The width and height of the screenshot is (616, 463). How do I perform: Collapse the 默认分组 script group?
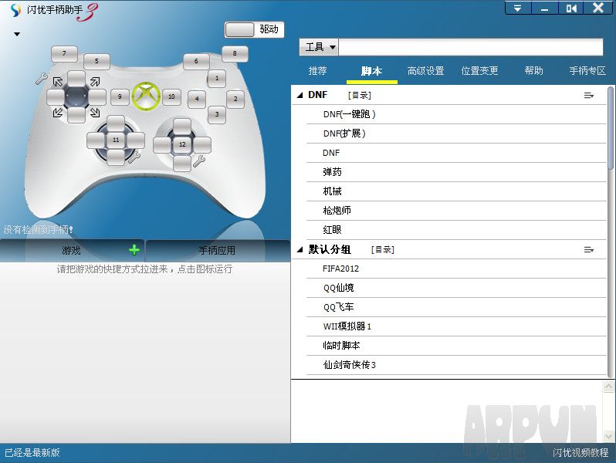pos(300,250)
